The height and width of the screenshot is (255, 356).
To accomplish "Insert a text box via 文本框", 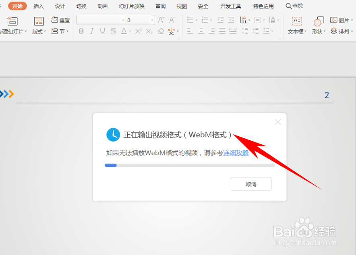I will point(297,26).
